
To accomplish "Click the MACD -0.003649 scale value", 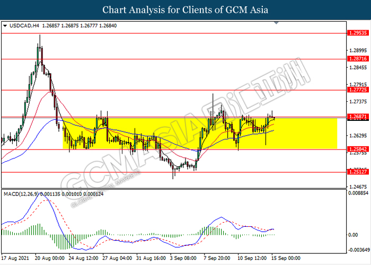I will [359, 250].
